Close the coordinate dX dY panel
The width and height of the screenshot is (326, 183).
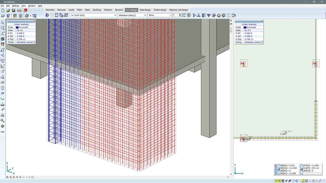(x=275, y=165)
